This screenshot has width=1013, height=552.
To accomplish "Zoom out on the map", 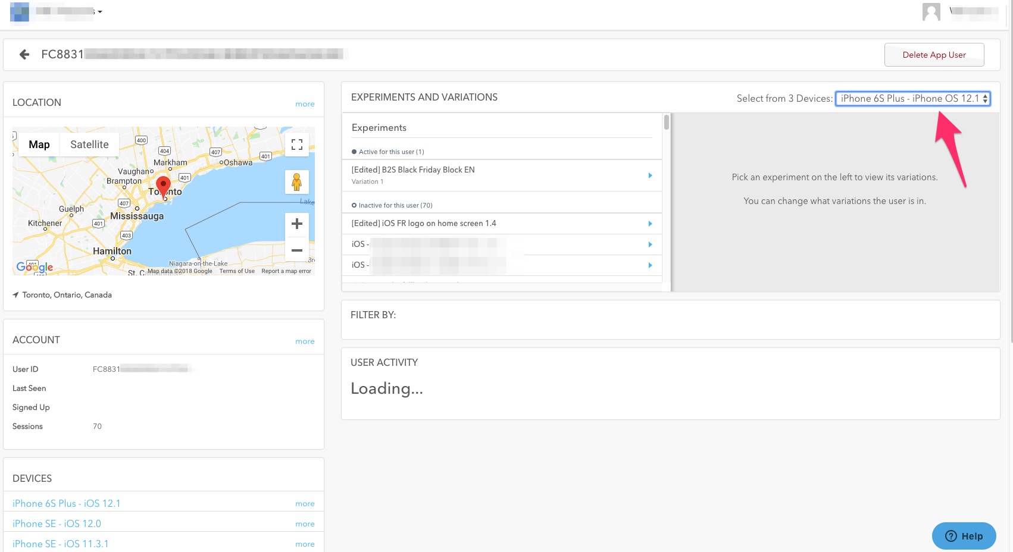I will point(297,250).
